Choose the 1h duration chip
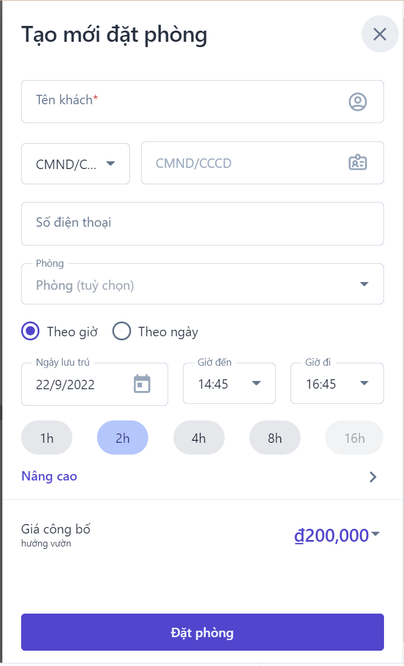 [47, 438]
